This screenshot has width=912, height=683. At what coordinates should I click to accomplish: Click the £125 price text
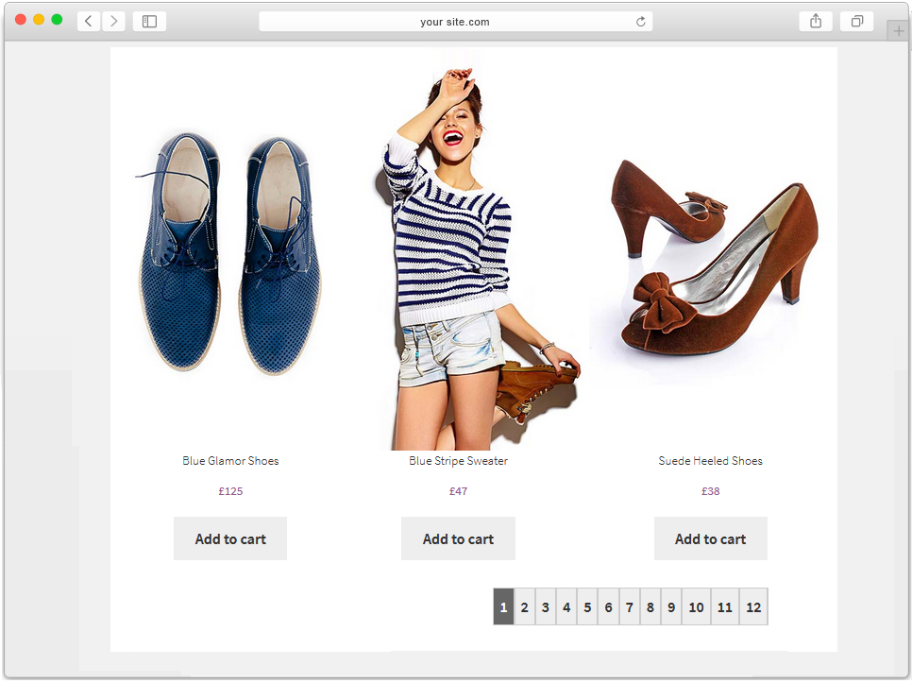click(230, 491)
